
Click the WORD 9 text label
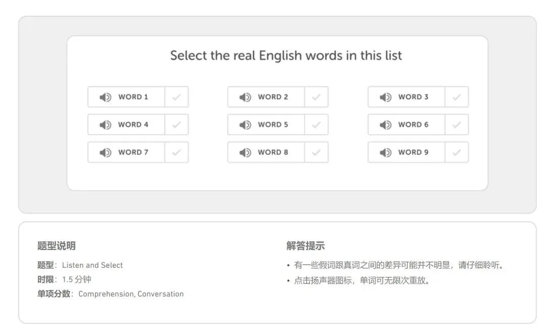[x=413, y=152]
